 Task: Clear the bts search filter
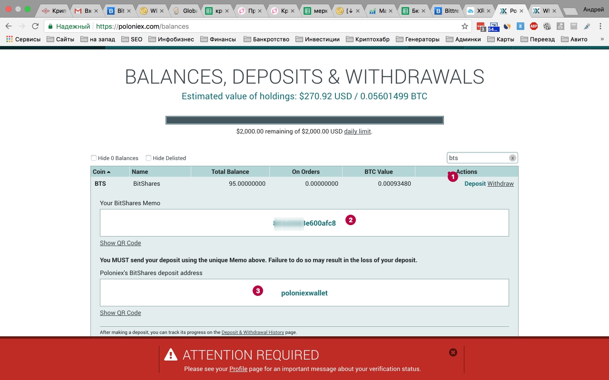click(512, 158)
